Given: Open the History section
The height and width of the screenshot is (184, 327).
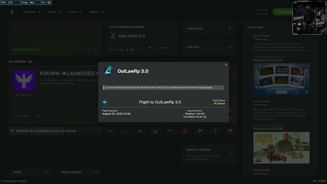Looking at the screenshot, I should 209,47.
